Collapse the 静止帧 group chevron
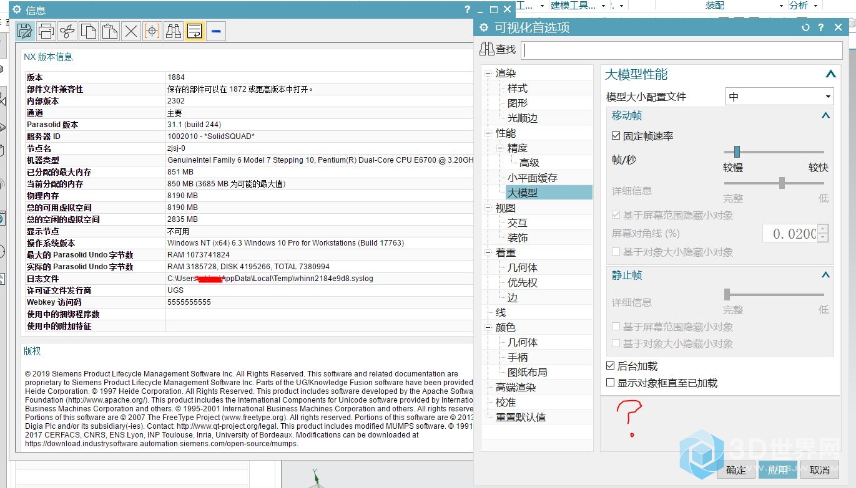The image size is (856, 488). click(x=825, y=275)
